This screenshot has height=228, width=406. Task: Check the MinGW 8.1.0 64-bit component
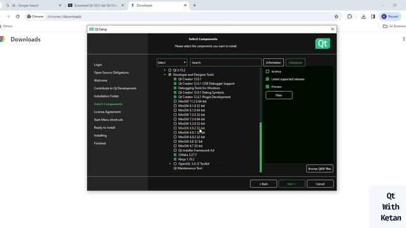pyautogui.click(x=175, y=110)
